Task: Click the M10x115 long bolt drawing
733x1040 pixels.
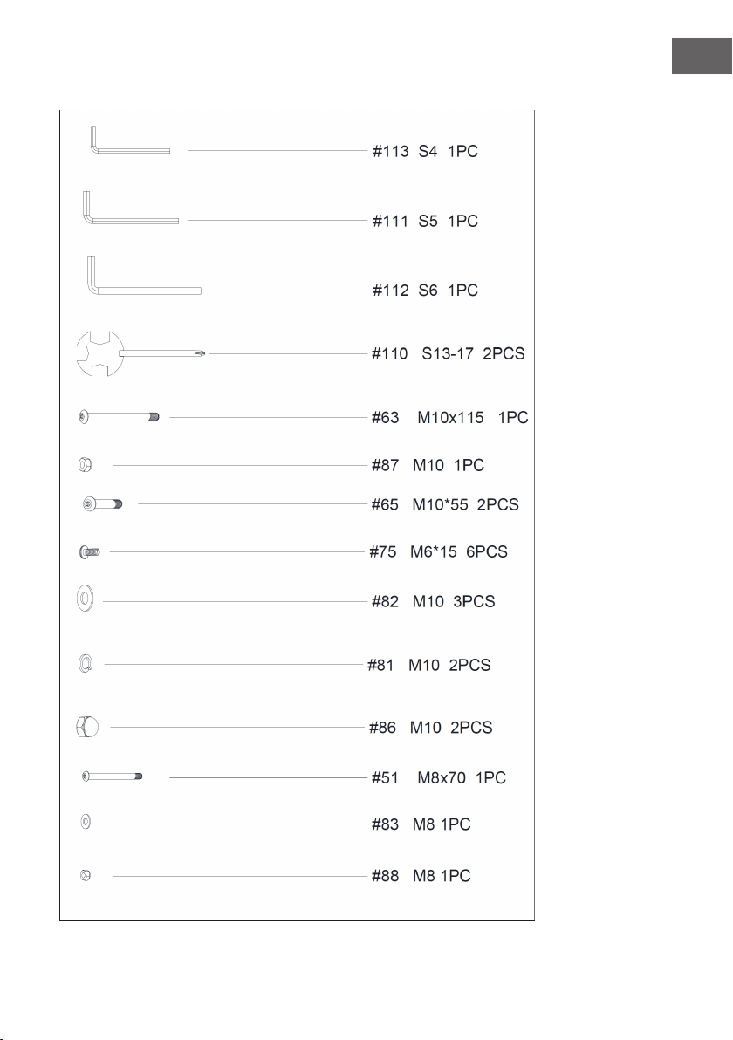Action: click(120, 417)
